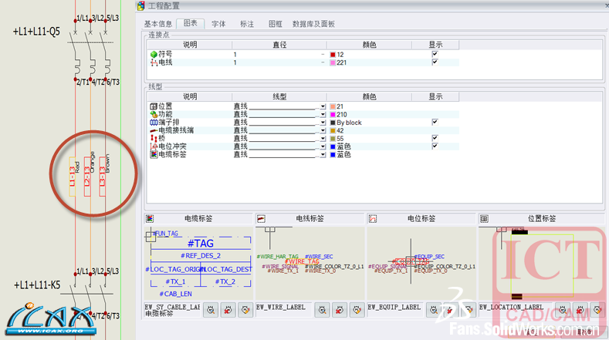
Task: Toggle display checkbox for 符号 row
Action: [435, 54]
